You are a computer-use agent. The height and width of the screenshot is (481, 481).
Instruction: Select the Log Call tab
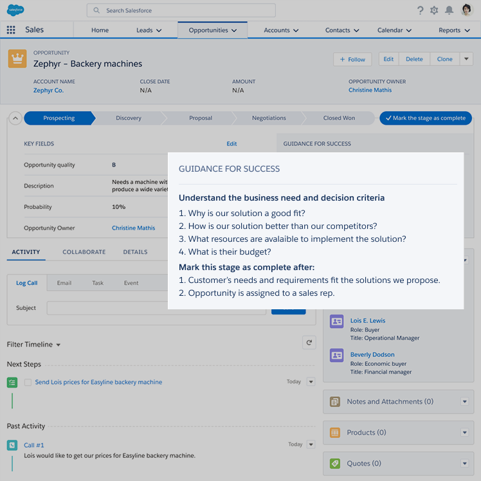pos(27,283)
